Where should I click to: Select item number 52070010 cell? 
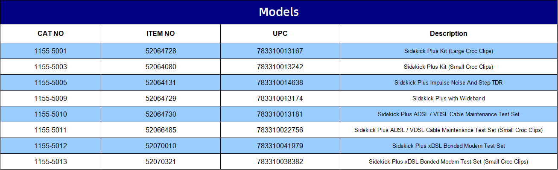click(161, 146)
